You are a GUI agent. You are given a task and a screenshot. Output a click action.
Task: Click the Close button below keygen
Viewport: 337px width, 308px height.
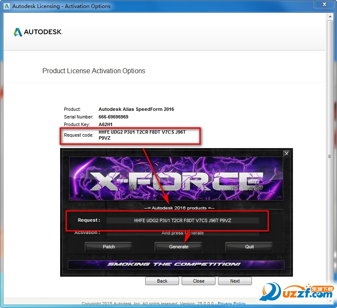199,281
